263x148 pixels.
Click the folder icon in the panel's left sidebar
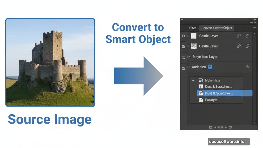coord(183,46)
